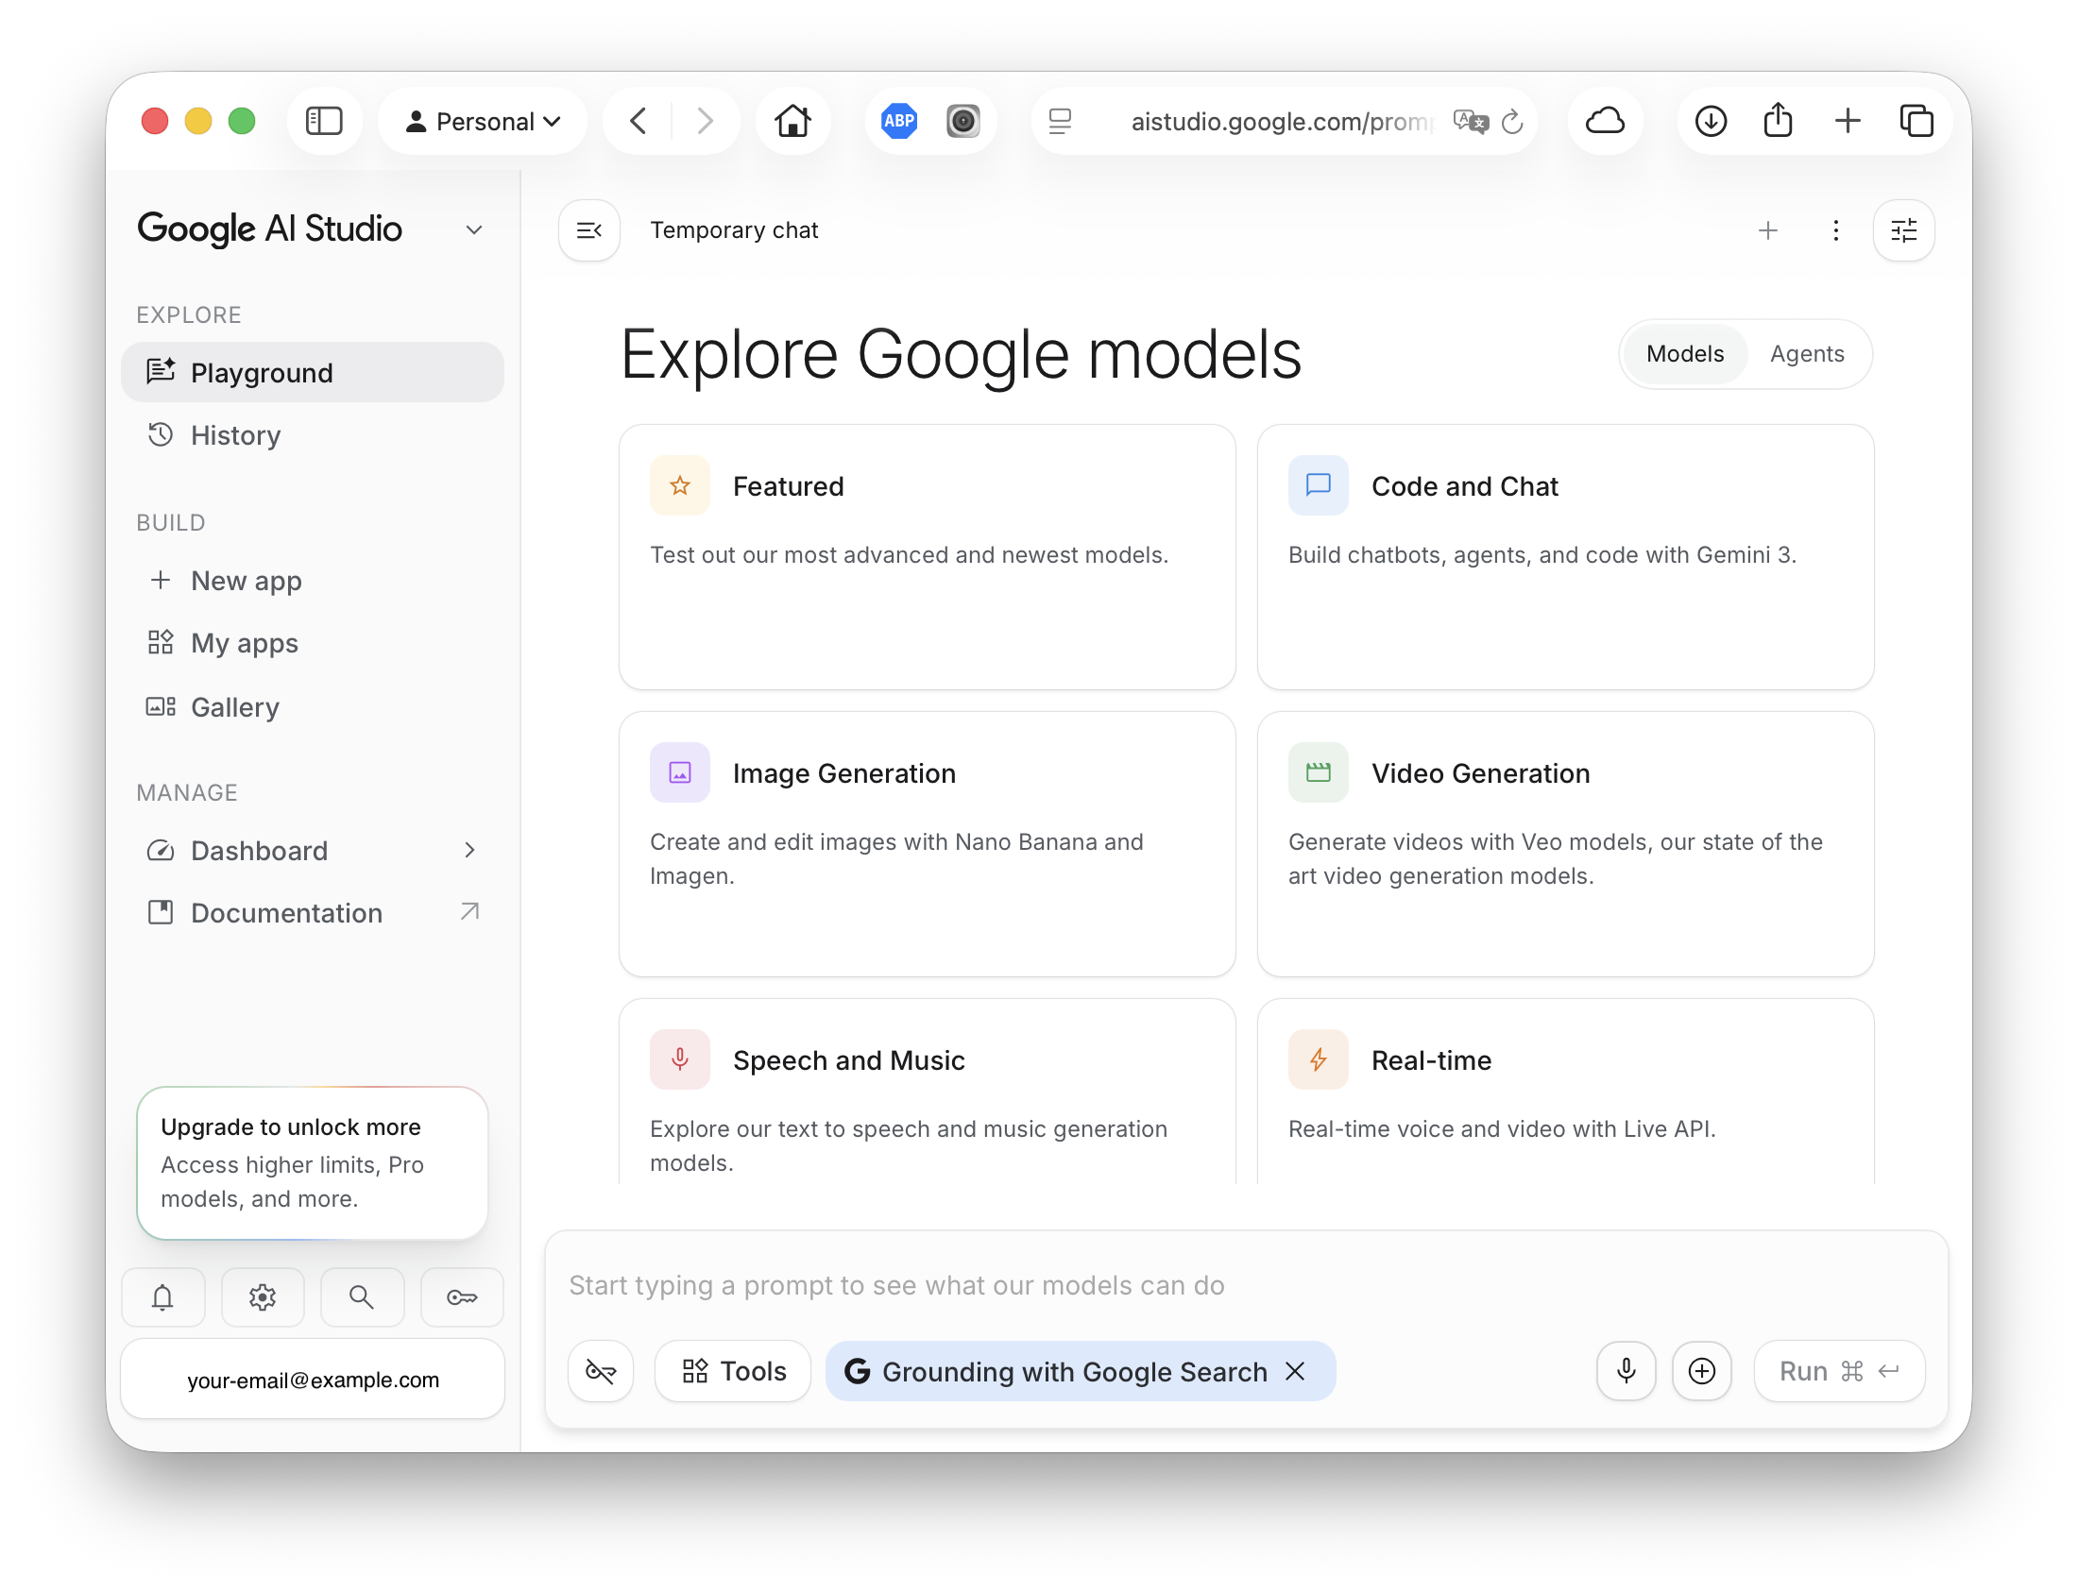Image resolution: width=2078 pixels, height=1592 pixels.
Task: Open the Dashboard sidebar item
Action: tap(312, 850)
